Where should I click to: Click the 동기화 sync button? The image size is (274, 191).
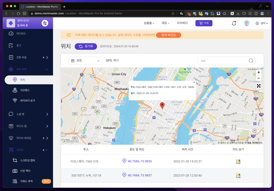pos(86,46)
